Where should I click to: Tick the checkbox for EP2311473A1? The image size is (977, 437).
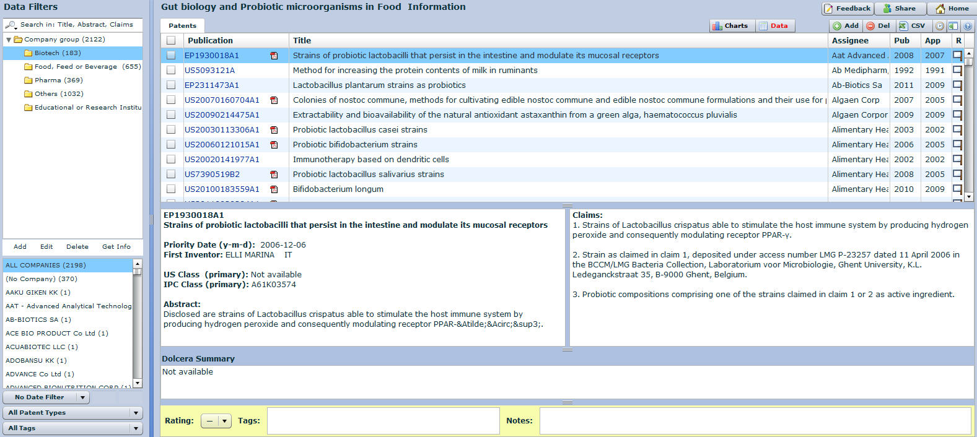(x=171, y=85)
